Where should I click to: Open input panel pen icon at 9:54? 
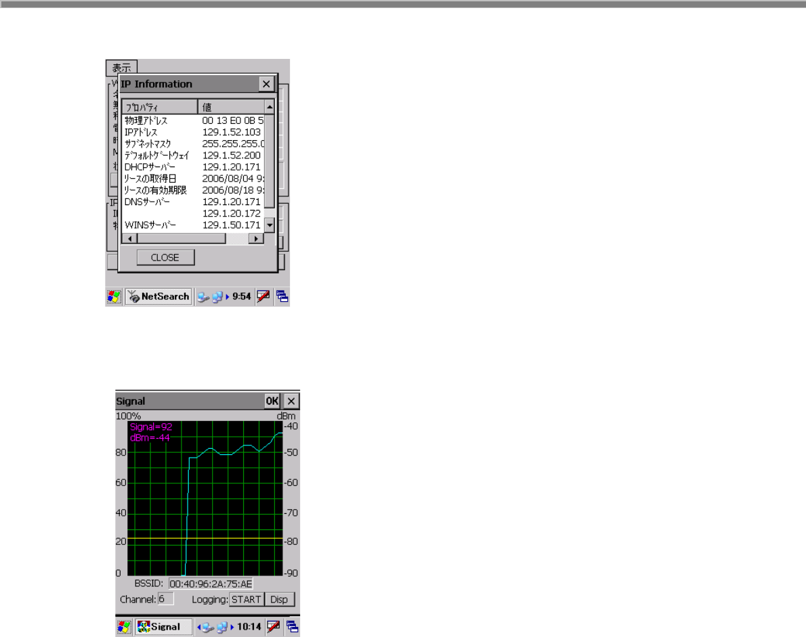tap(263, 296)
